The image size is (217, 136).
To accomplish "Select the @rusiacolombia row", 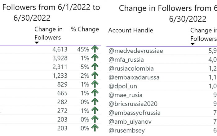I will pyautogui.click(x=162, y=68).
